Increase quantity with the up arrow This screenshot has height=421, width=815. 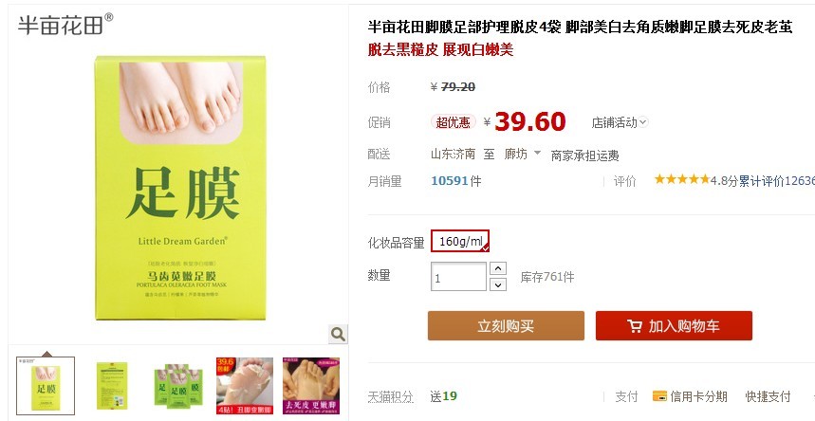pyautogui.click(x=498, y=268)
